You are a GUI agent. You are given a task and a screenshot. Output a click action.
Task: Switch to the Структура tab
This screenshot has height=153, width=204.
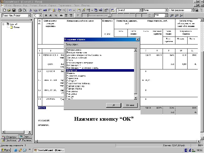pos(10,137)
